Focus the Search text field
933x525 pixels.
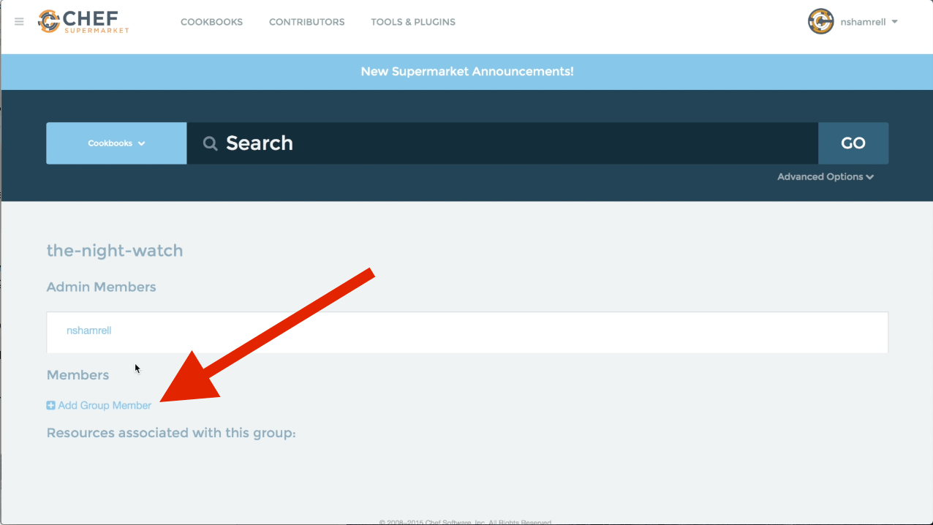[x=512, y=143]
